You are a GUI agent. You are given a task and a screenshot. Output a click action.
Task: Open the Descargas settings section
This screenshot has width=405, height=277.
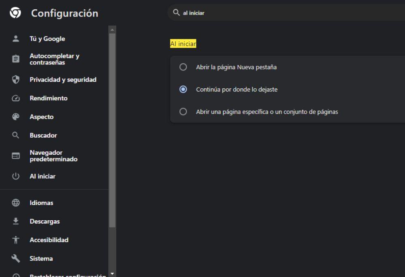pyautogui.click(x=45, y=222)
